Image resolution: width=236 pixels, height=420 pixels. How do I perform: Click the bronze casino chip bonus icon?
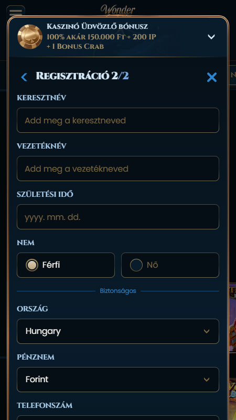tap(30, 37)
